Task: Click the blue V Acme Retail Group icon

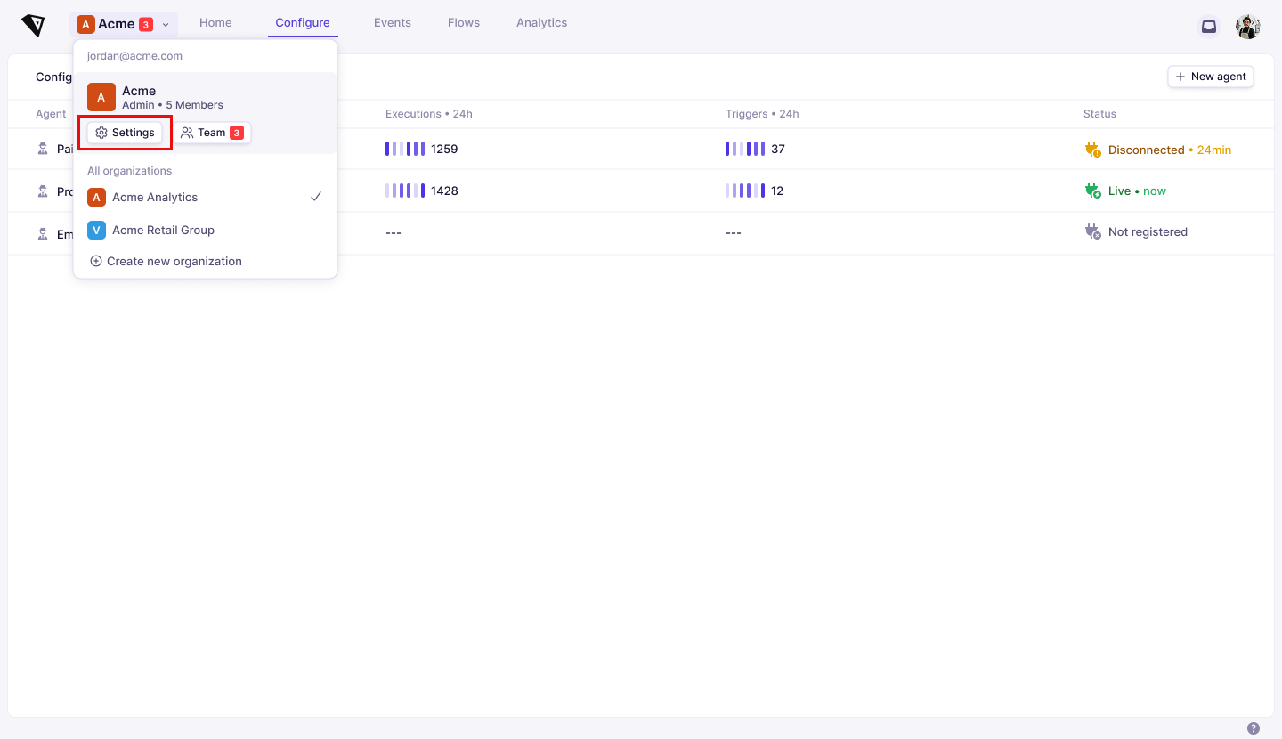Action: (96, 230)
